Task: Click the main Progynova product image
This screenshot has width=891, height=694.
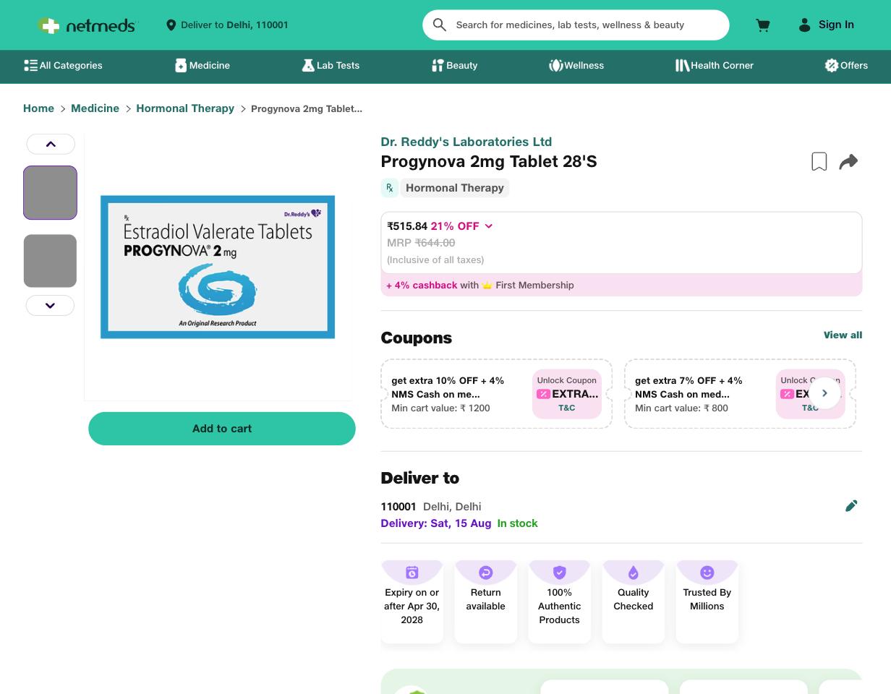Action: [218, 267]
